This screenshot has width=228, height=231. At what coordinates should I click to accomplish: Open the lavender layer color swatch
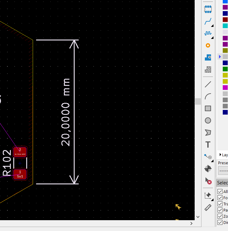click(x=225, y=32)
